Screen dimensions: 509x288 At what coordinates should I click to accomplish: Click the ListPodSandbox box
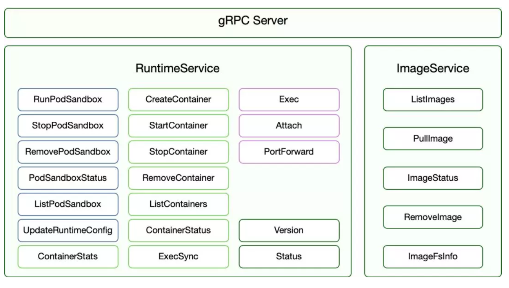68,204
